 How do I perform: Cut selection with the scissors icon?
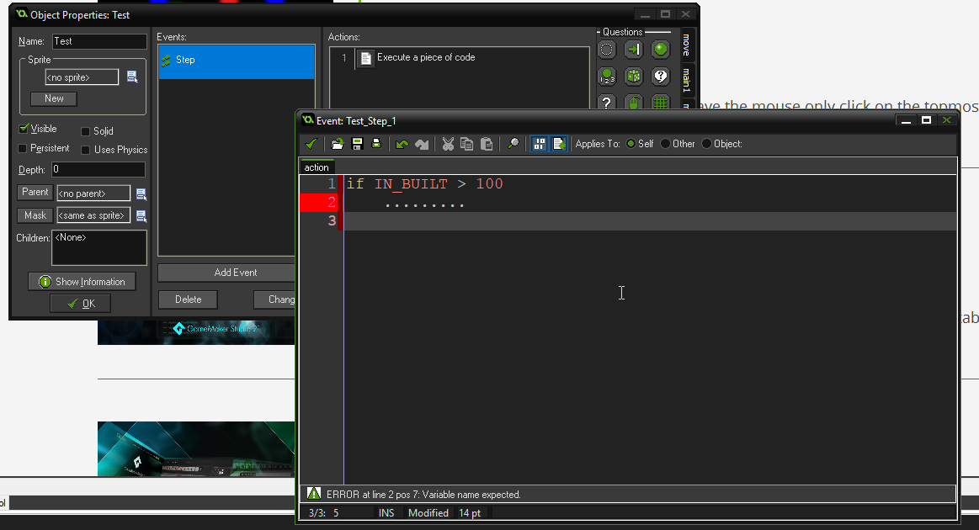pos(448,144)
